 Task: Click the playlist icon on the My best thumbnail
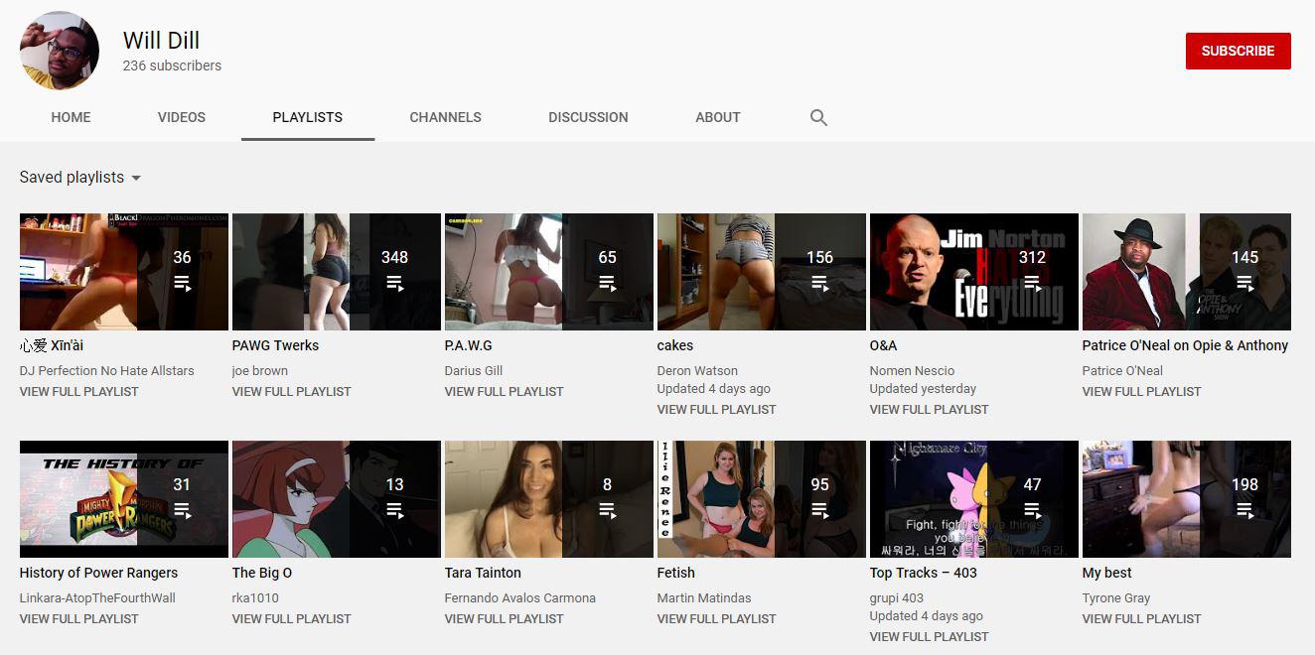[x=1245, y=510]
